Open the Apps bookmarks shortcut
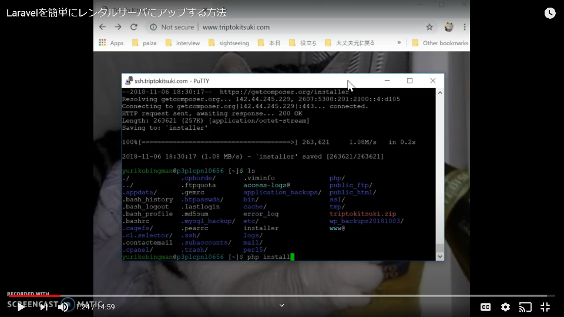564x317 pixels. coord(111,43)
